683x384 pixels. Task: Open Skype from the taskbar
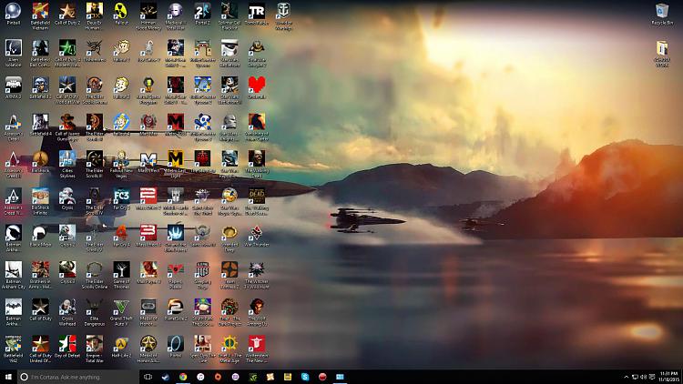click(305, 377)
